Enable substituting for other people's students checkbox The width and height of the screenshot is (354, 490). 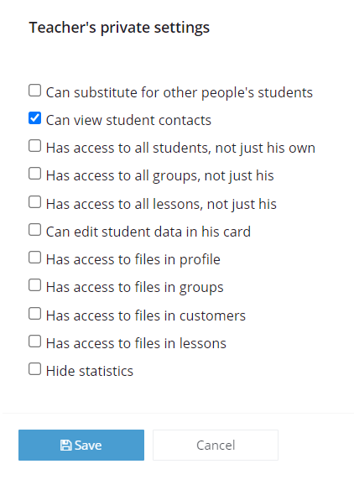[34, 91]
